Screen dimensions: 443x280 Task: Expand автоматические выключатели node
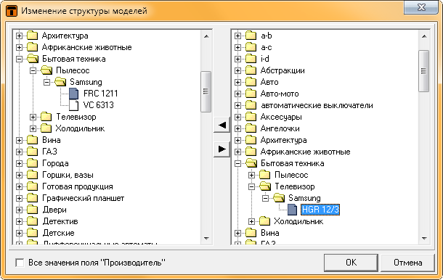pyautogui.click(x=237, y=105)
